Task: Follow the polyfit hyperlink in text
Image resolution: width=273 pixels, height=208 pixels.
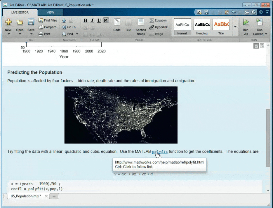Action: point(159,151)
